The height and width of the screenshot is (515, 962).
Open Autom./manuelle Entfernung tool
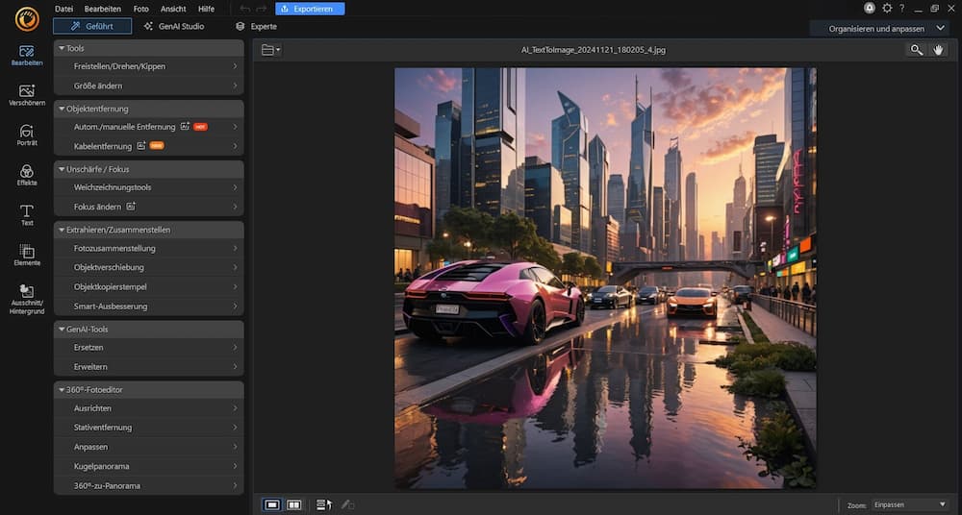pyautogui.click(x=148, y=127)
